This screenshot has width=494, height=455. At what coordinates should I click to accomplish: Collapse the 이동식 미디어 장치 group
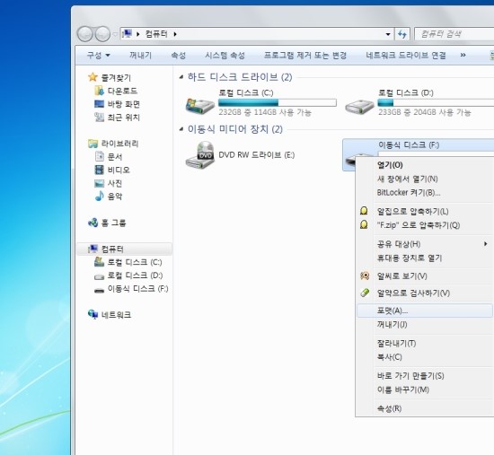pyautogui.click(x=181, y=129)
